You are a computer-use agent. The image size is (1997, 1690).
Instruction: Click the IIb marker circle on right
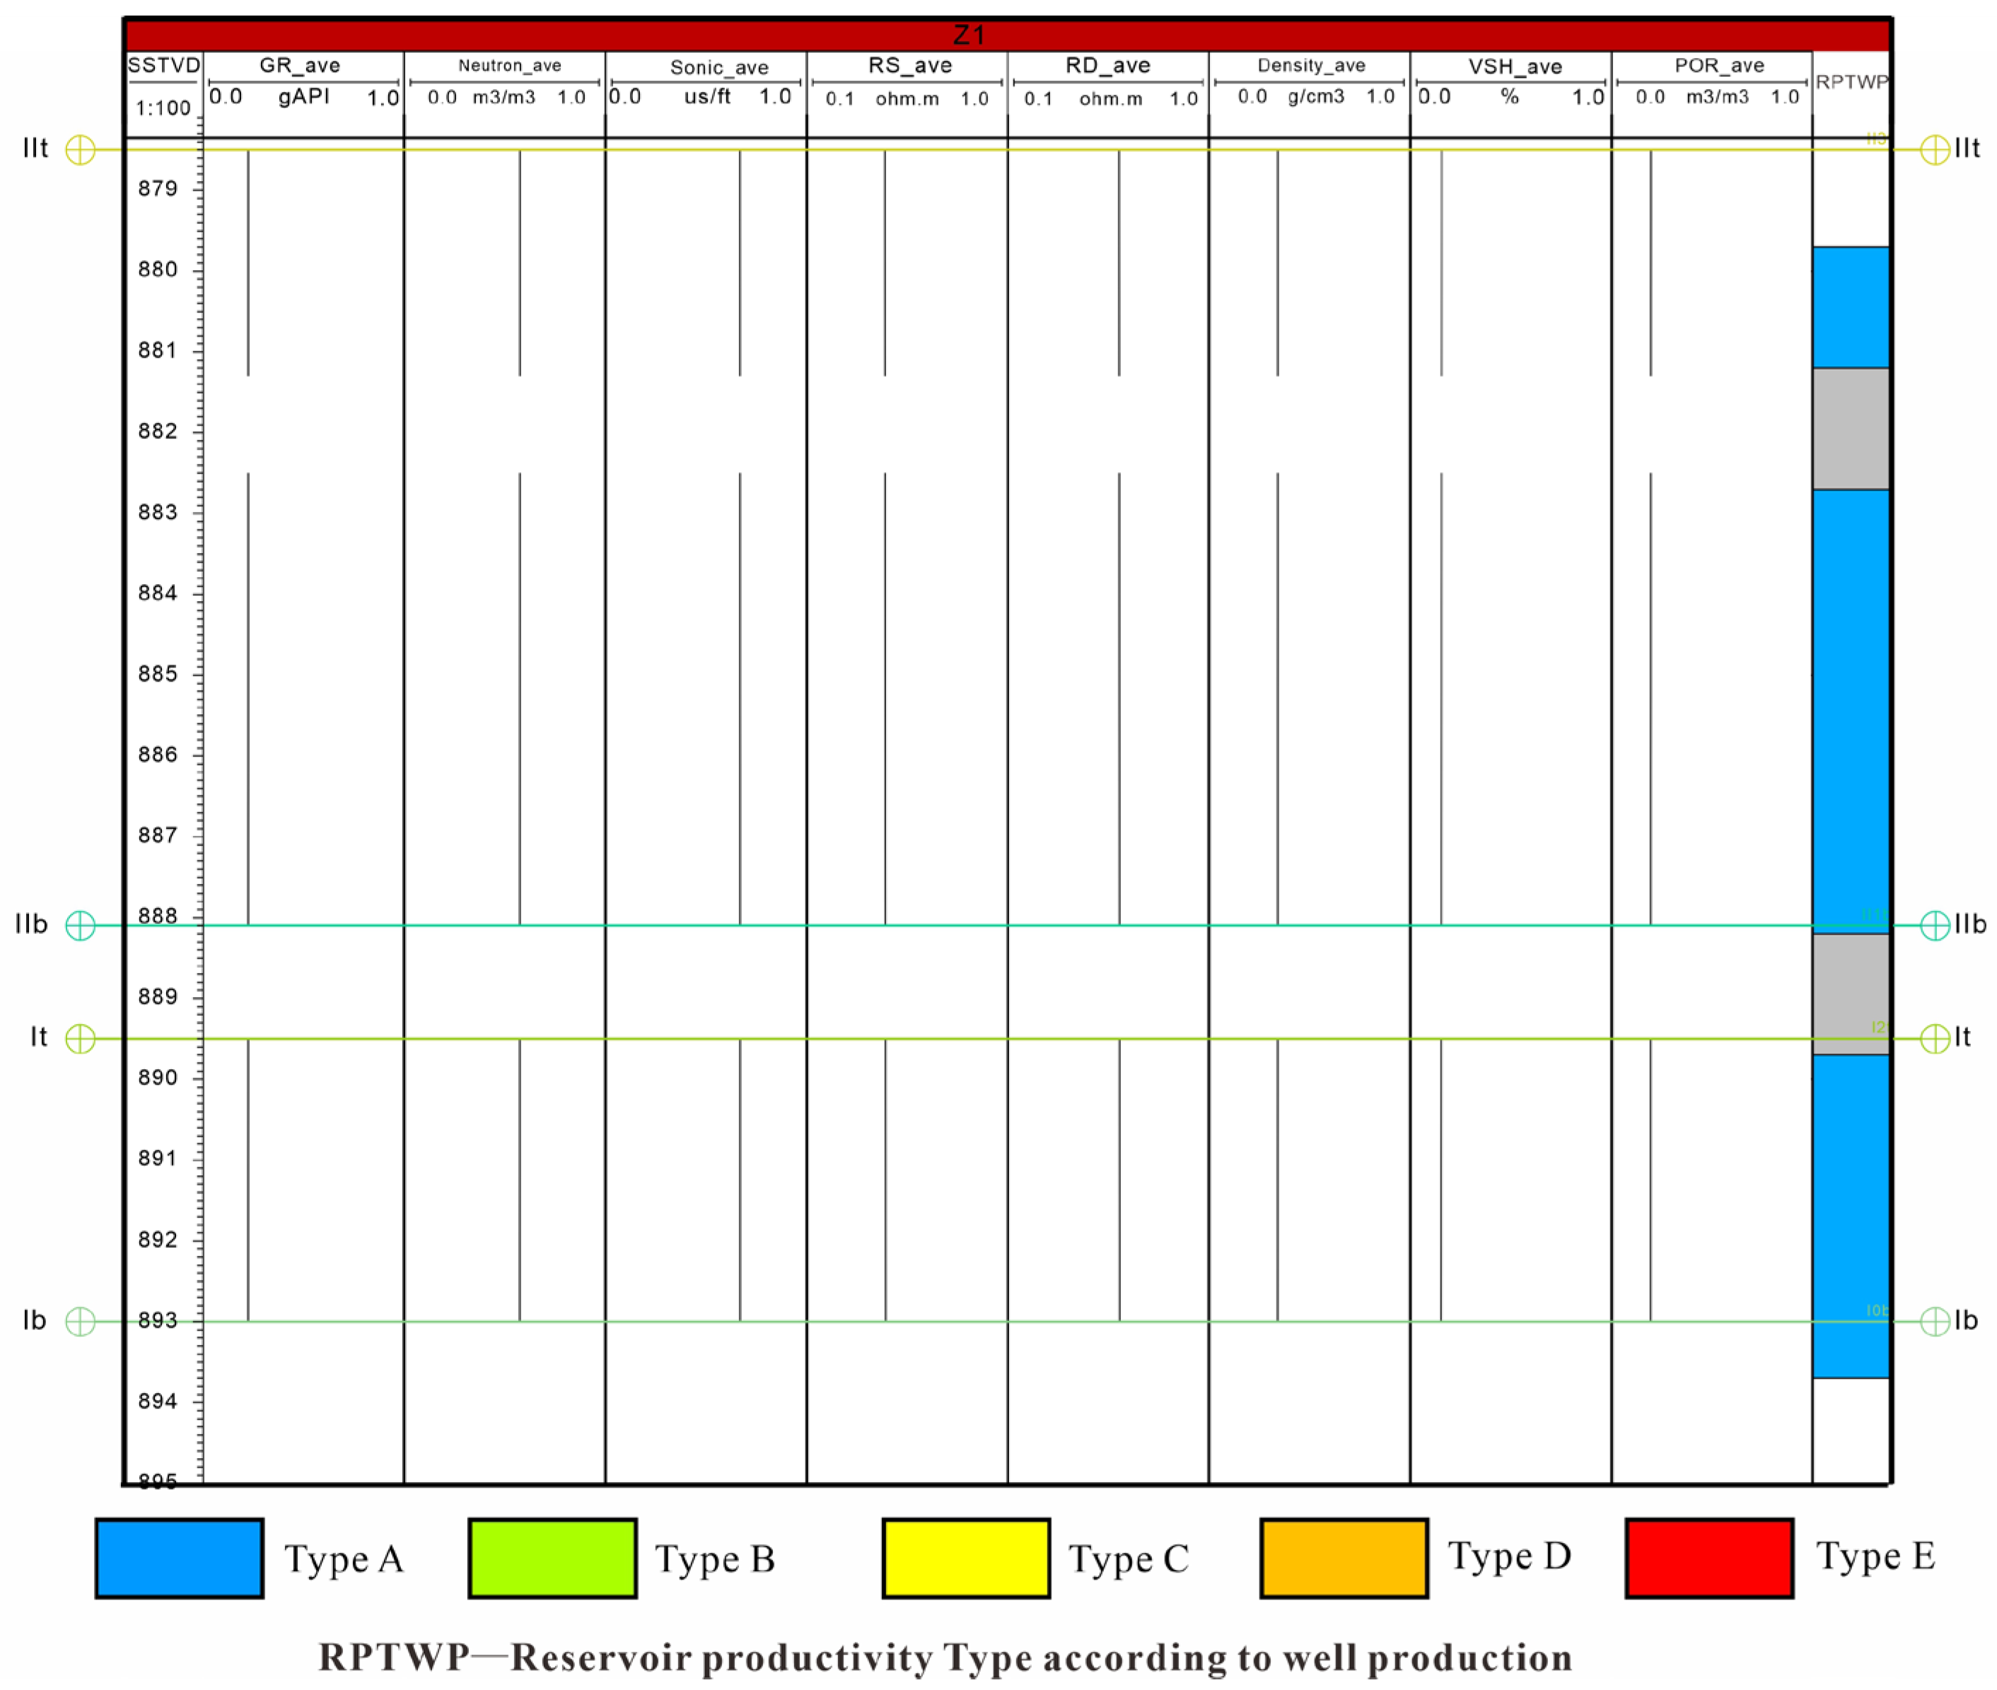(1935, 926)
